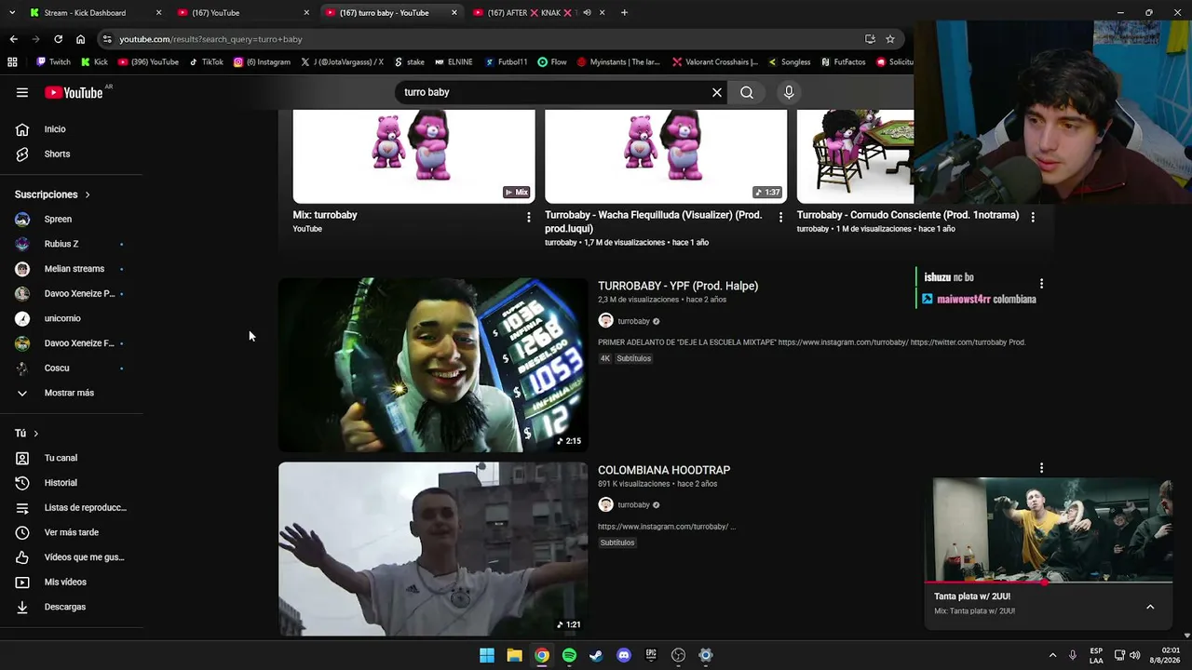The width and height of the screenshot is (1192, 670).
Task: Switch to the Stream - Kick Dashboard tab
Action: pyautogui.click(x=94, y=13)
